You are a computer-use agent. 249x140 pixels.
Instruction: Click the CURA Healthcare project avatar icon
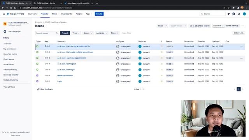pos(5,24)
